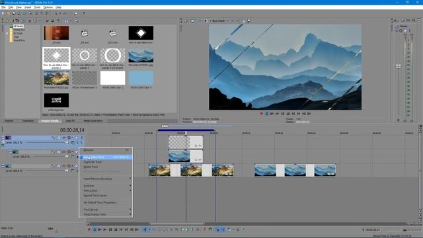Save project using the main toolbar
This screenshot has height=238, width=423.
14,13
